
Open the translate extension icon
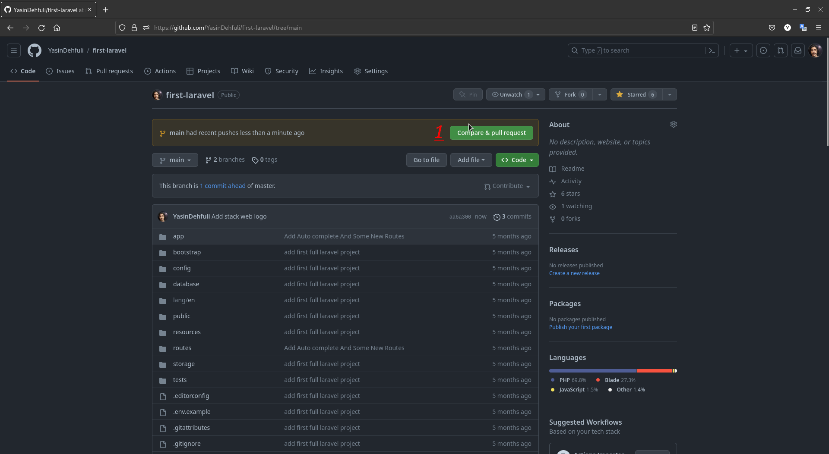point(803,28)
